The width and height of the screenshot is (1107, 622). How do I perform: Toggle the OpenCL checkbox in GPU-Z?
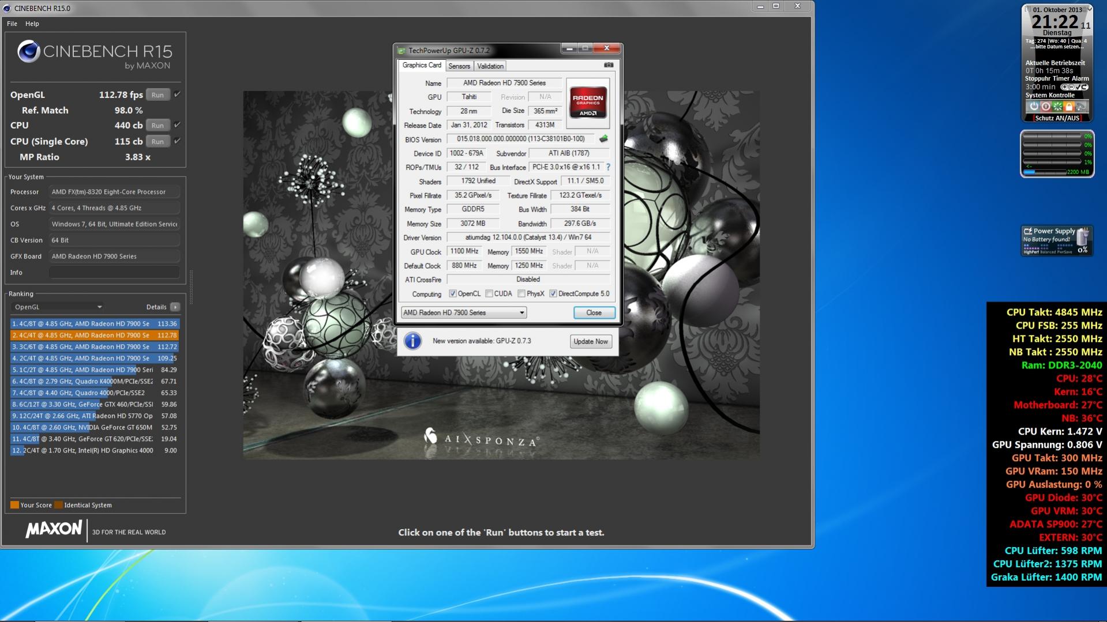pyautogui.click(x=453, y=294)
